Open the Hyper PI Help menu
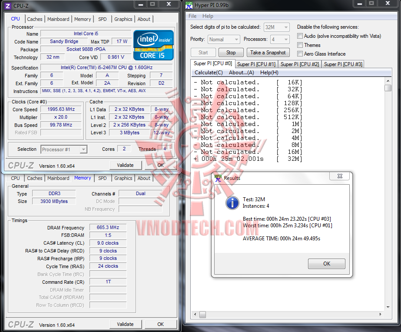The width and height of the screenshot is (401, 332). point(208,16)
